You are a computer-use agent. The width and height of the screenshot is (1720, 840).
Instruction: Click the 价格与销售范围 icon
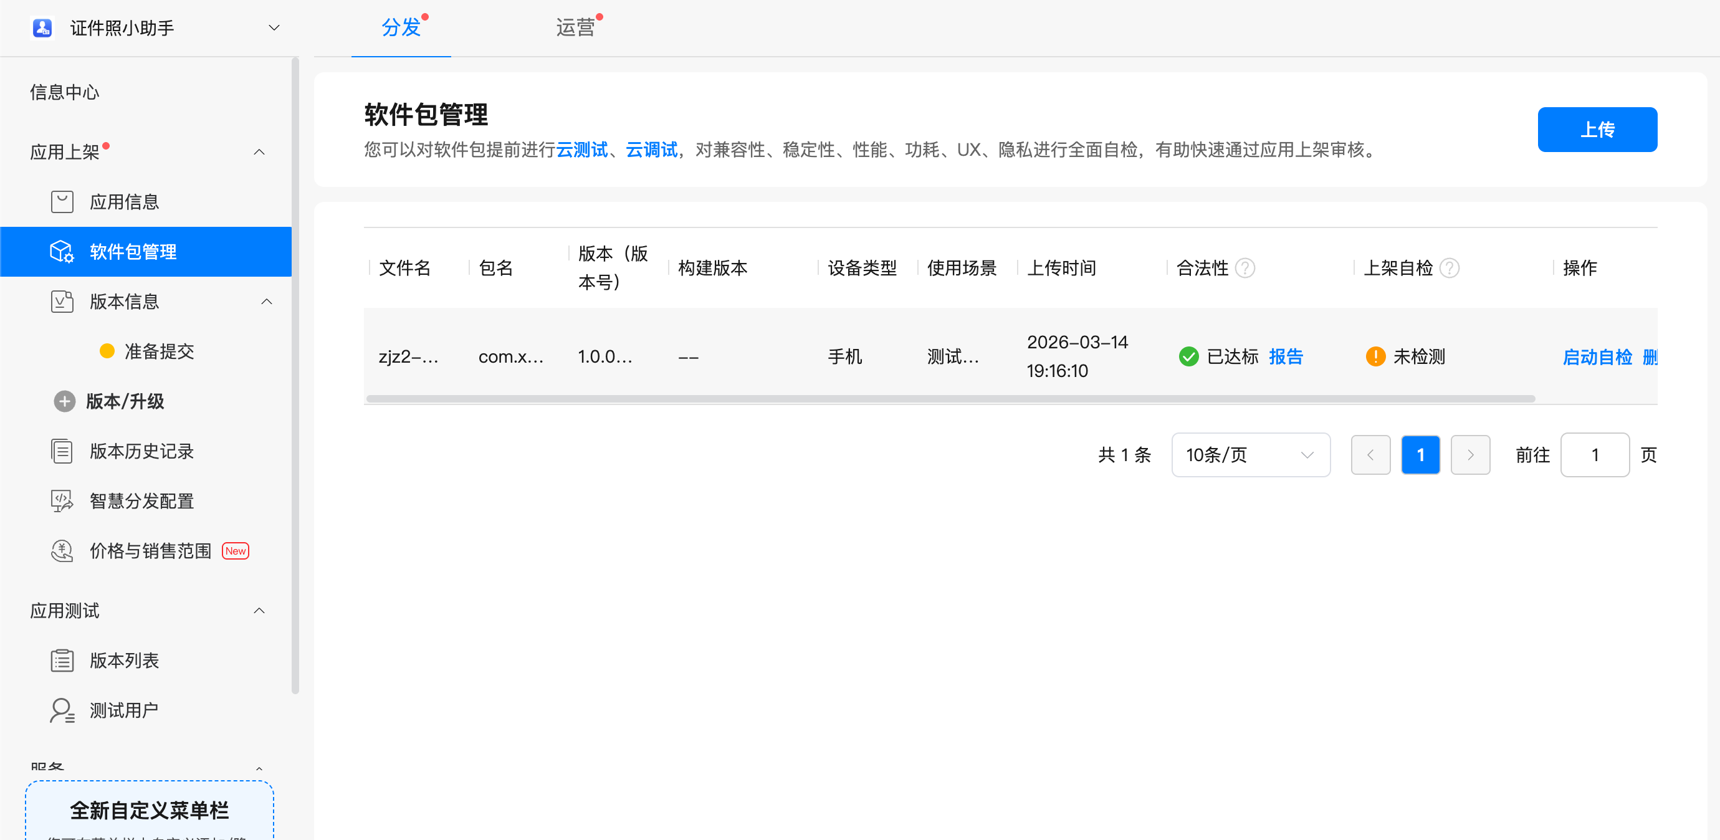click(62, 551)
